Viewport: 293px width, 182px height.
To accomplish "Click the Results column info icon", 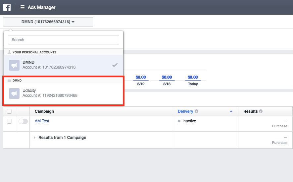I will (261, 111).
